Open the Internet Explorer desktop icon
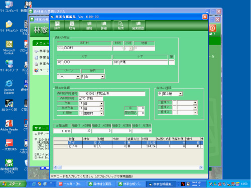 click(9, 87)
